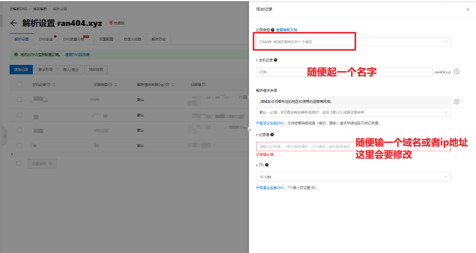Open the 记录类型 CNAME dropdown
Screen dimensions: 476x253
point(353,42)
